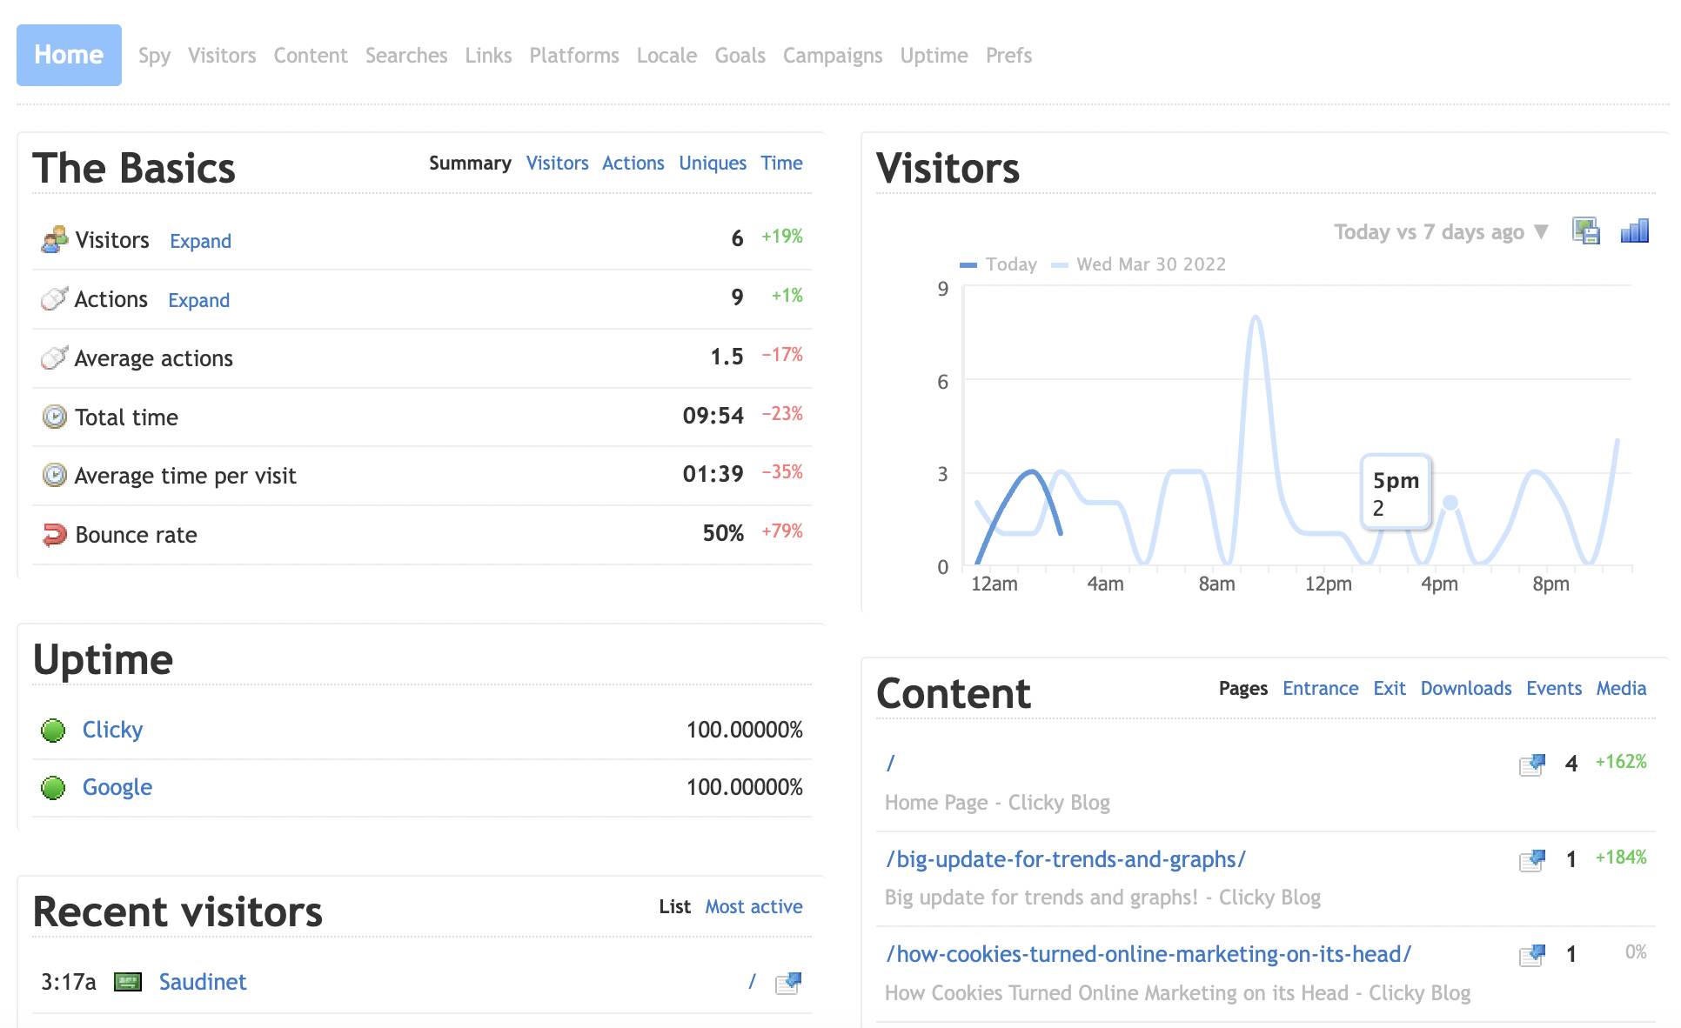Click the clock icon beside Average time per visit
The image size is (1681, 1028).
[54, 475]
